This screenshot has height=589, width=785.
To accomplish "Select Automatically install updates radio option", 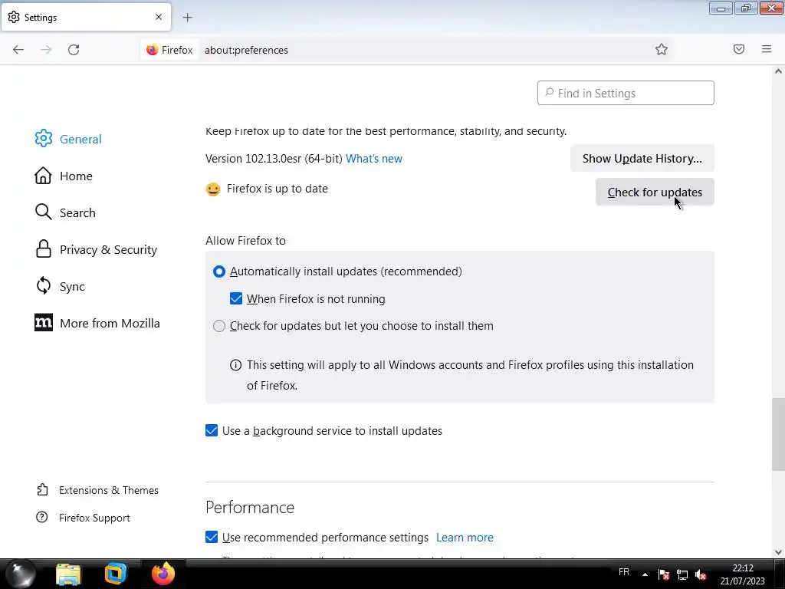I will pyautogui.click(x=219, y=271).
